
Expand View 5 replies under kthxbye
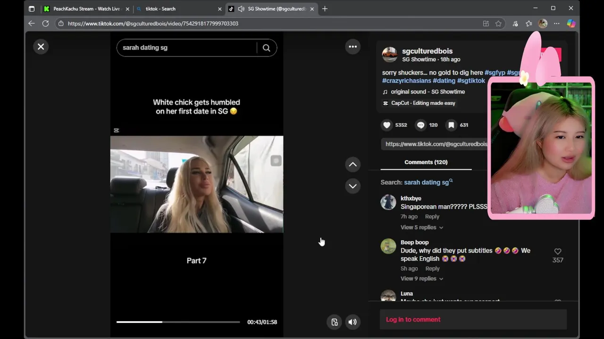coord(421,227)
